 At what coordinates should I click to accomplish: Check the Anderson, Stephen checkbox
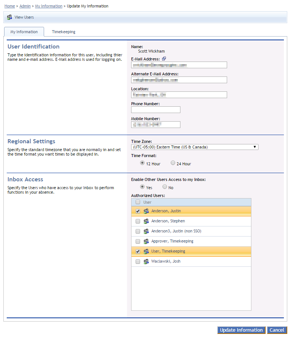(138, 221)
